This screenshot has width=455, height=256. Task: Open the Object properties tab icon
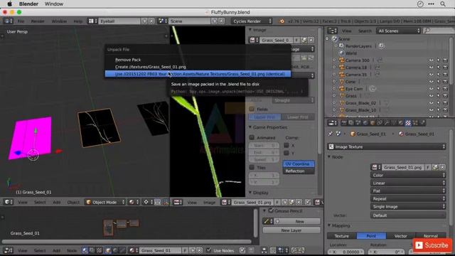pyautogui.click(x=373, y=123)
